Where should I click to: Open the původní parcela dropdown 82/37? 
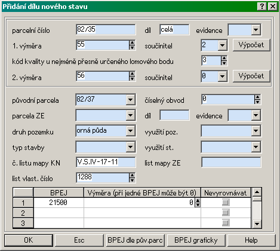pos(130,99)
